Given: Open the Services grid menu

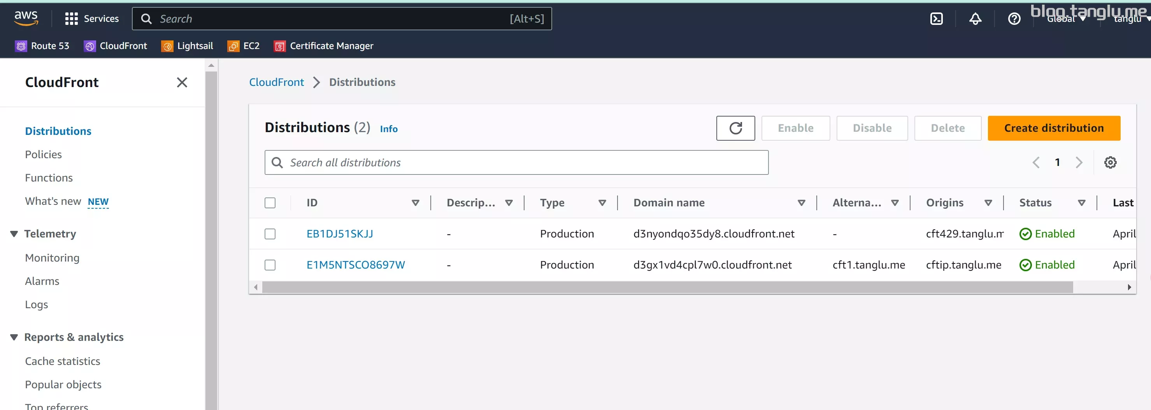Looking at the screenshot, I should click(x=91, y=19).
